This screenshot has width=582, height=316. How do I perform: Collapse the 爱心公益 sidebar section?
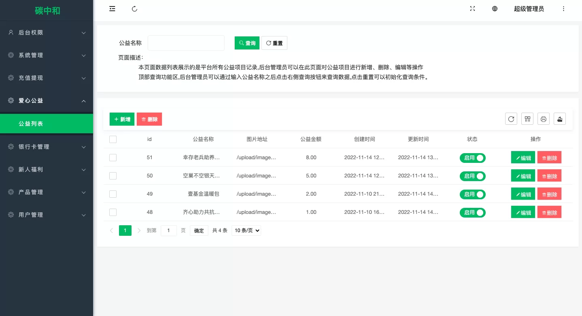47,100
